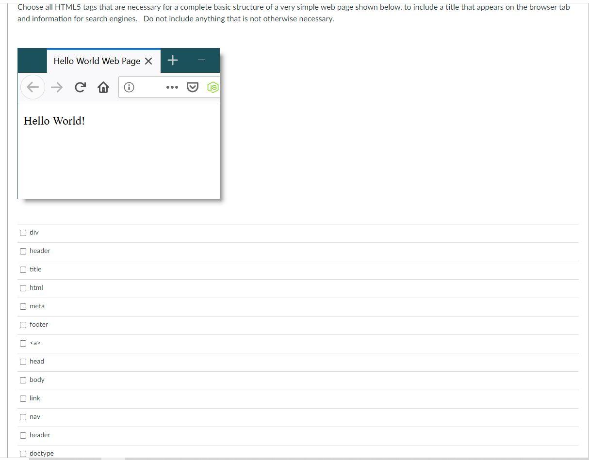Click the Pocket shield icon

point(193,87)
